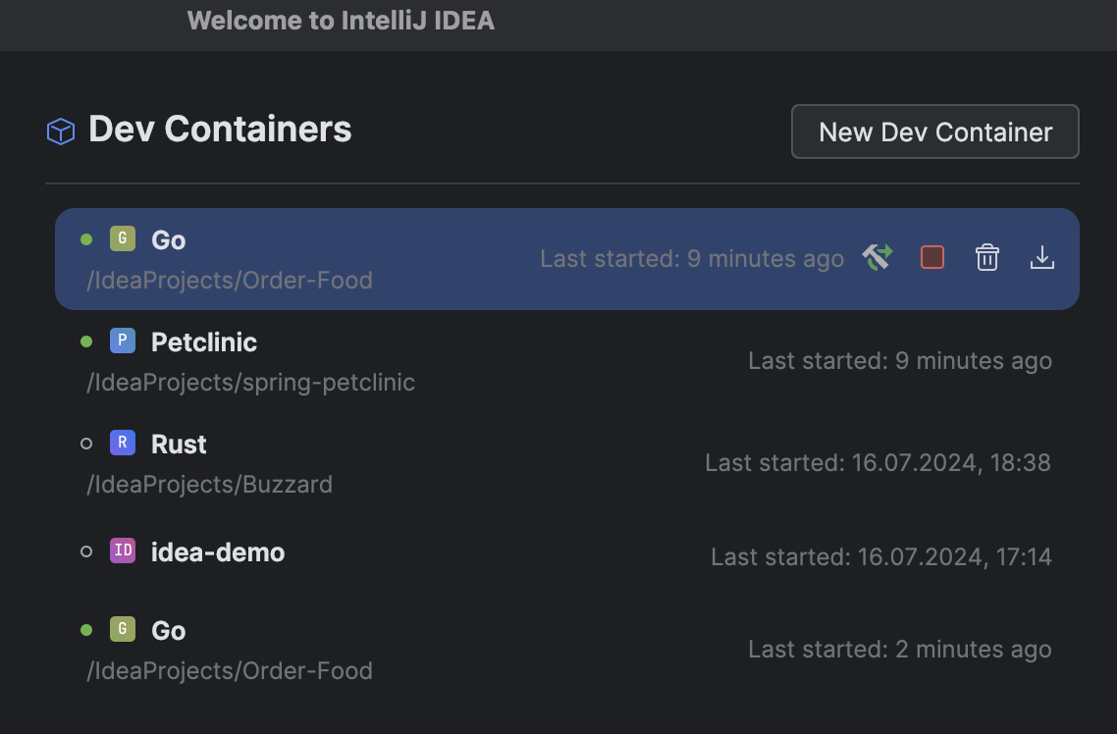Image resolution: width=1117 pixels, height=734 pixels.
Task: Click the green status dot next to Petclinic
Action: [x=86, y=341]
